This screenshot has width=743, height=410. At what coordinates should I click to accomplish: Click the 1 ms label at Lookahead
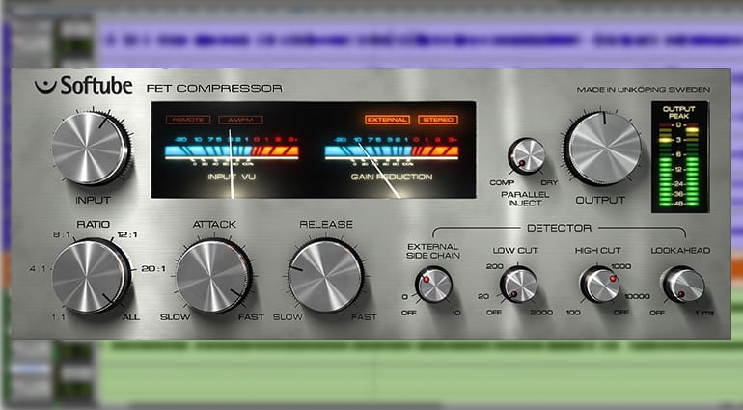704,313
